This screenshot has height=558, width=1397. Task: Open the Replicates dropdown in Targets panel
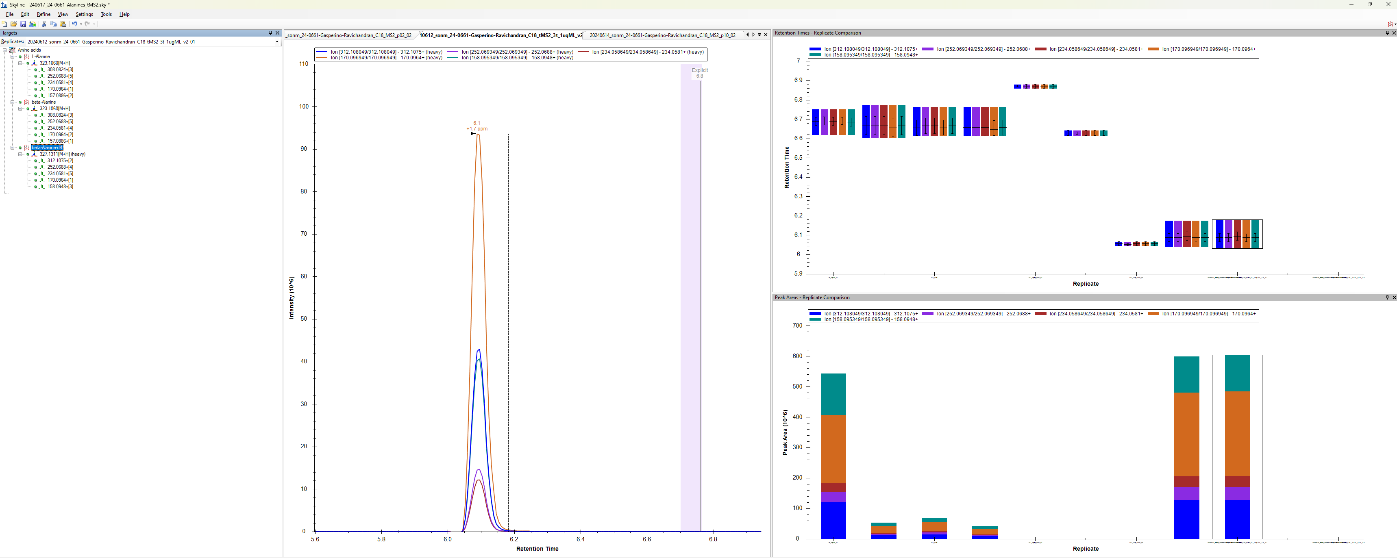276,42
